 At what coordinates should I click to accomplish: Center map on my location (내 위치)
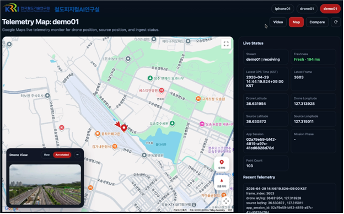pos(222,164)
